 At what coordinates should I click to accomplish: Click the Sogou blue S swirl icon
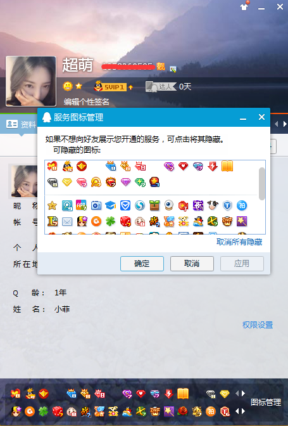(140, 205)
